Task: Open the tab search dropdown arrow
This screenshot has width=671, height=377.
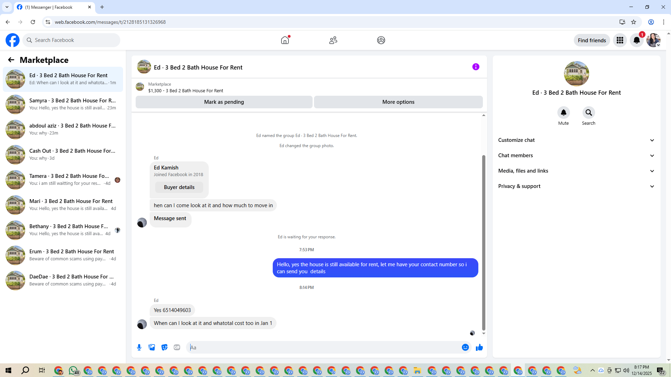Action: [7, 7]
